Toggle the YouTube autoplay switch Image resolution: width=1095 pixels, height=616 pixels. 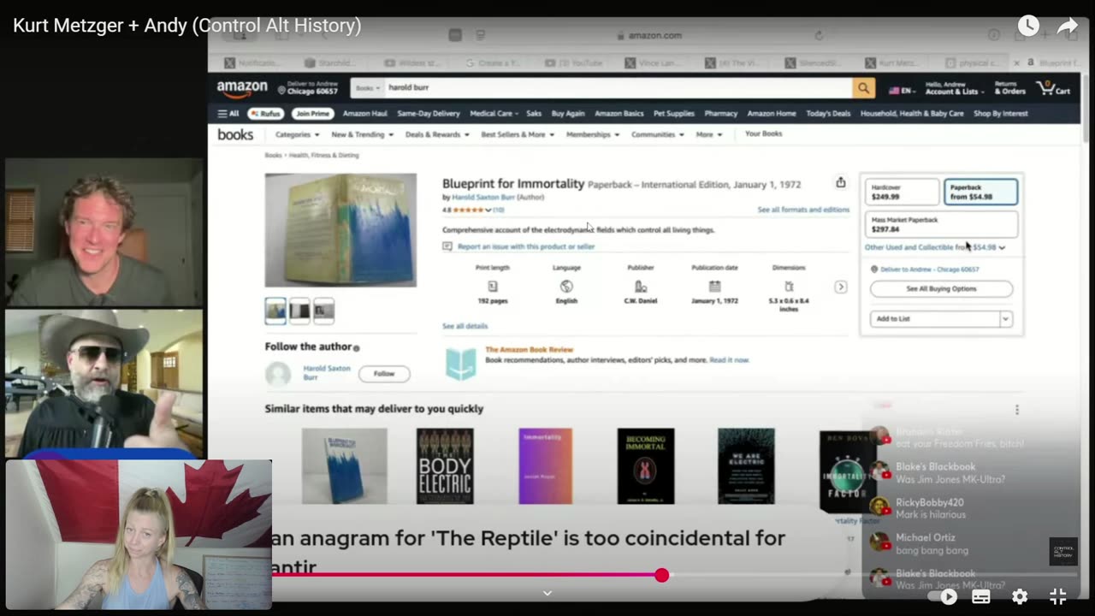click(945, 596)
